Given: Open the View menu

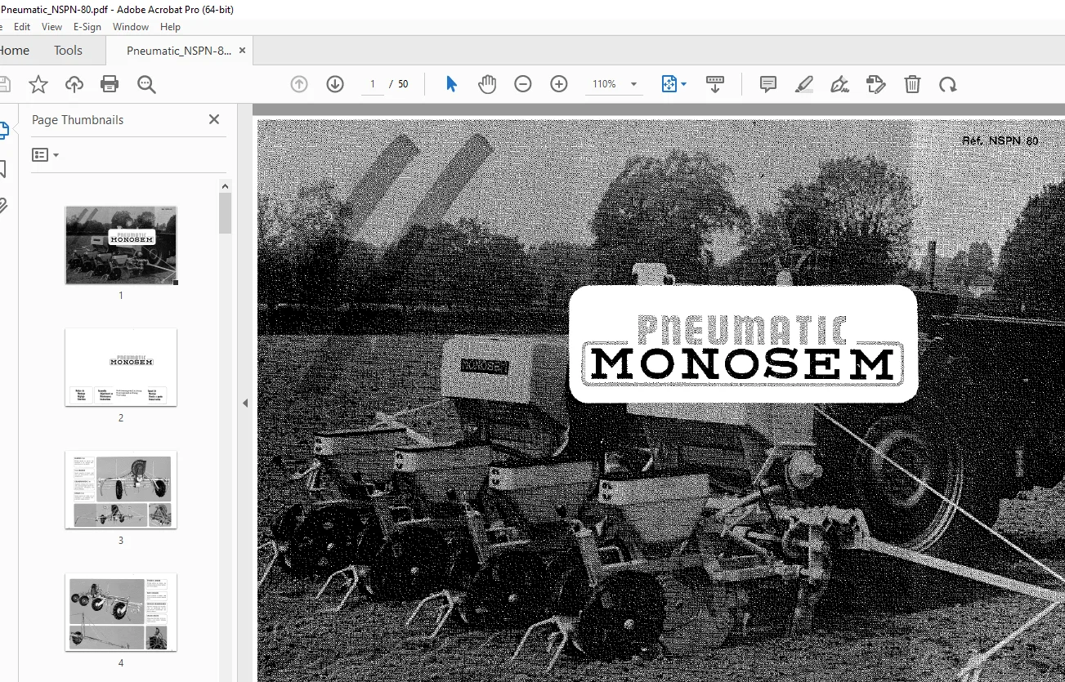Looking at the screenshot, I should point(51,27).
